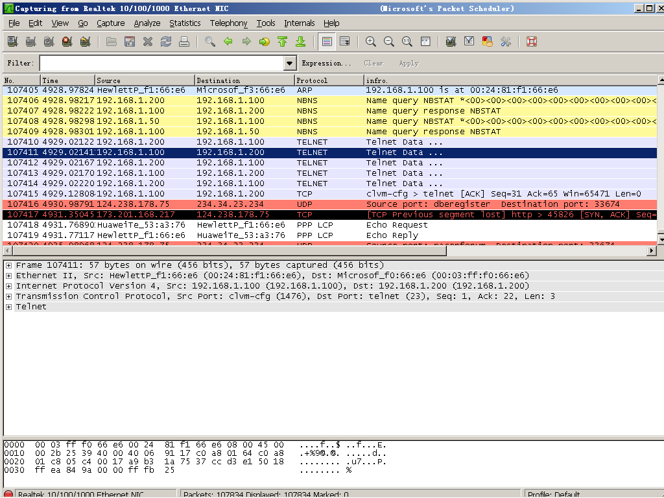Toggle auto scroll during live capture
The height and width of the screenshot is (498, 664).
pyautogui.click(x=345, y=41)
